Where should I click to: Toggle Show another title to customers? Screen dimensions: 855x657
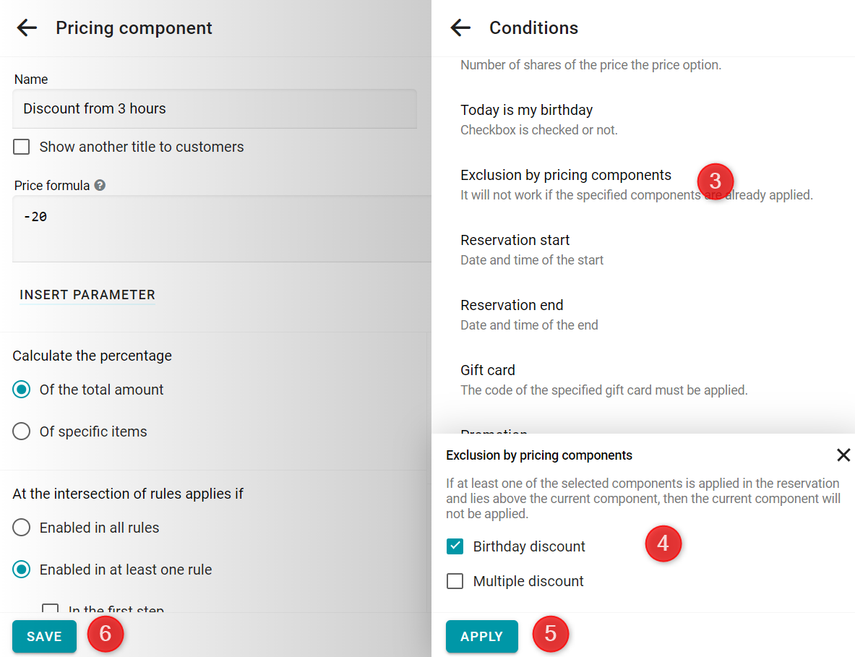point(21,147)
